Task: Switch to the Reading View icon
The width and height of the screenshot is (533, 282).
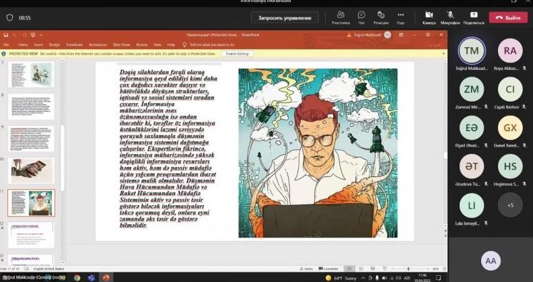Action: click(373, 269)
